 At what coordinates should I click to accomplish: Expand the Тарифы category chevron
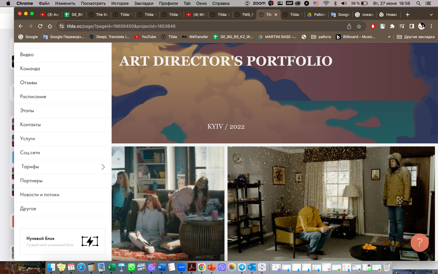(103, 167)
